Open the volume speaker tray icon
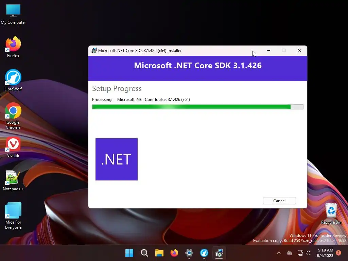The image size is (348, 261). pyautogui.click(x=308, y=253)
